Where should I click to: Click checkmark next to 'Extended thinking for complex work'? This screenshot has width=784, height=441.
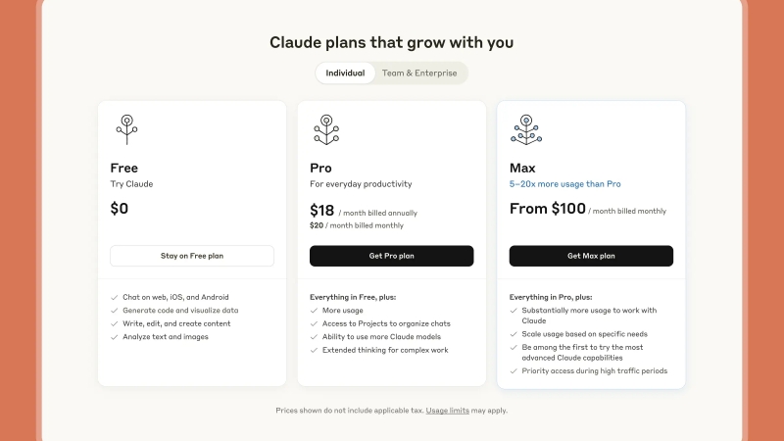tap(315, 350)
